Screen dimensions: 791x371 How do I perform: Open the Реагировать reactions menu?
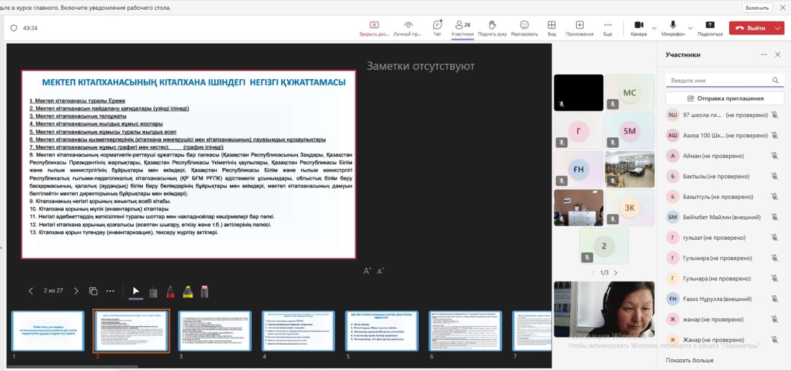click(524, 28)
